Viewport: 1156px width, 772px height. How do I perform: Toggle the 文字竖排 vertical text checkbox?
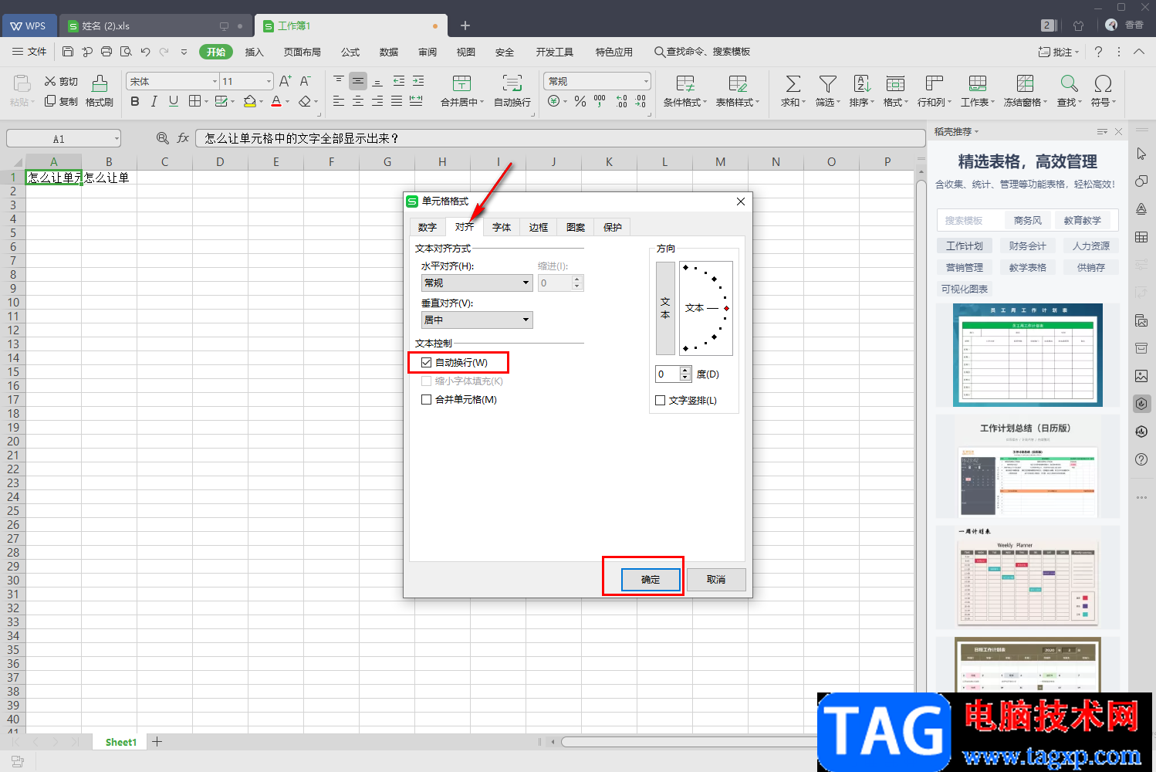point(660,400)
